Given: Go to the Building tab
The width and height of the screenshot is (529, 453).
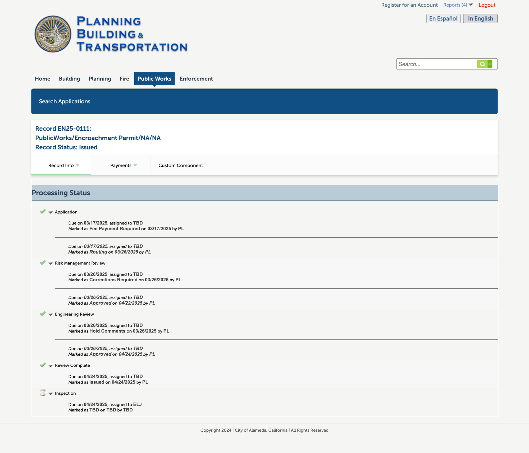Looking at the screenshot, I should pyautogui.click(x=69, y=79).
